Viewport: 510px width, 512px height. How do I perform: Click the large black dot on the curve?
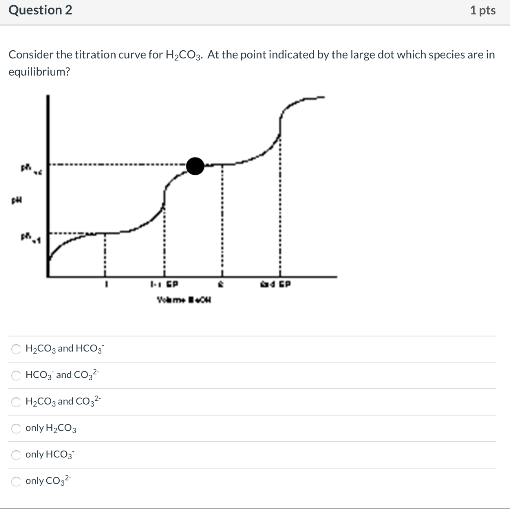point(195,166)
